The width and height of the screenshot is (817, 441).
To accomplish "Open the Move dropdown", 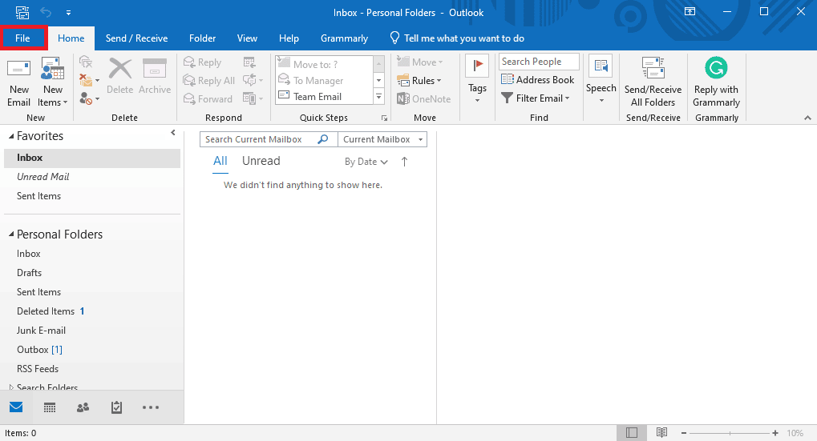I will (x=420, y=62).
